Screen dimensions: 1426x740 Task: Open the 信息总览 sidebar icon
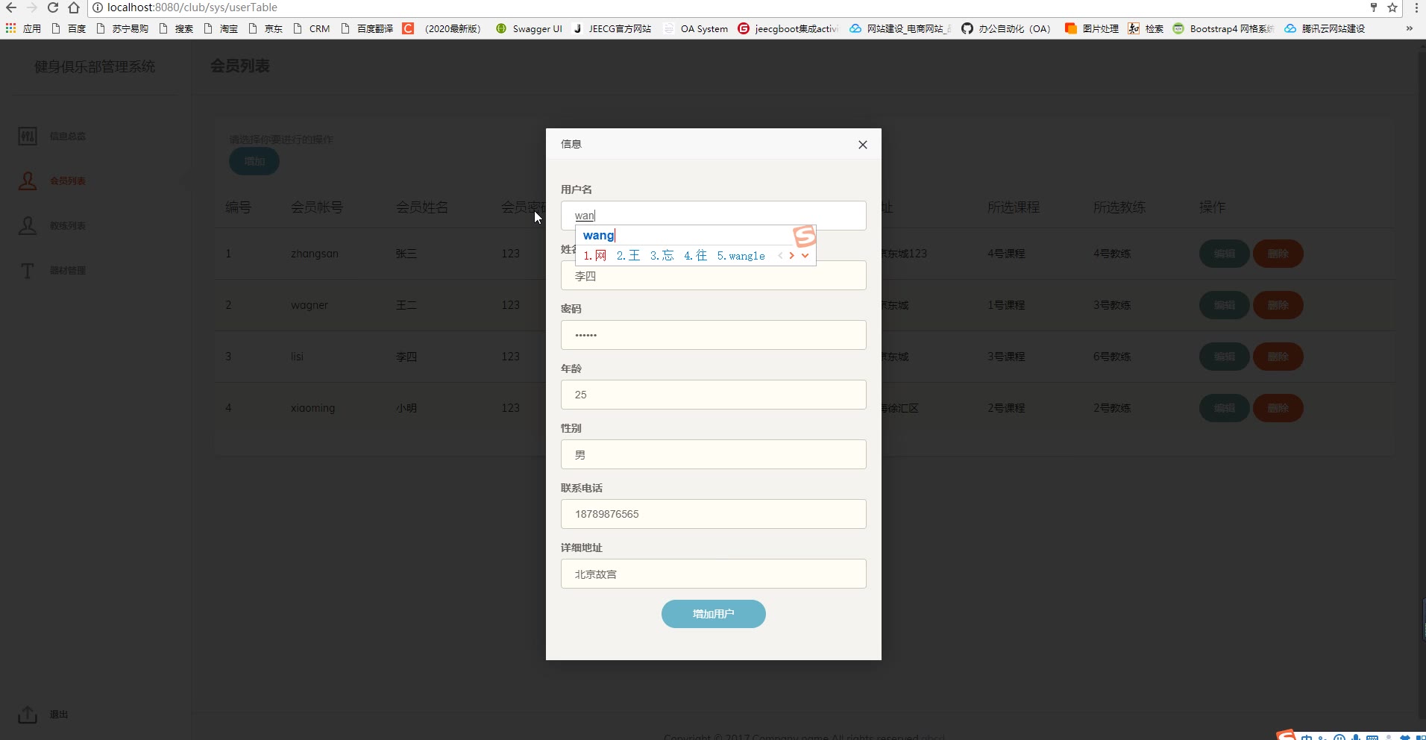[x=28, y=137]
